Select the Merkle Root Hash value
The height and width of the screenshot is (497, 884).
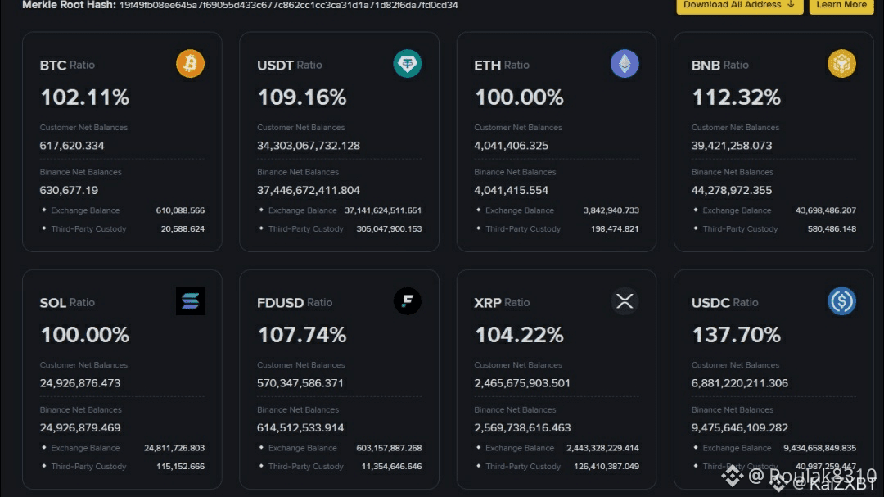point(289,5)
